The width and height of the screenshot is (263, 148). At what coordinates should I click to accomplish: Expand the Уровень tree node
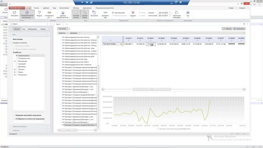click(x=15, y=69)
